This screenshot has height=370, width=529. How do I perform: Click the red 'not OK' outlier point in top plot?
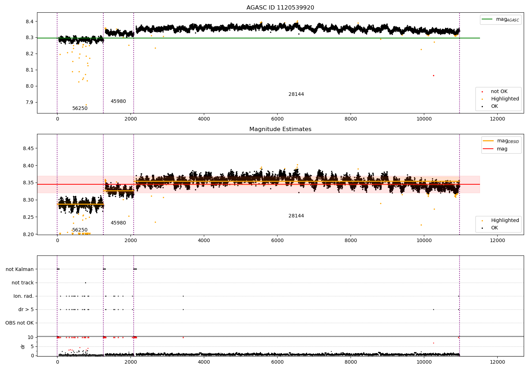tap(433, 75)
